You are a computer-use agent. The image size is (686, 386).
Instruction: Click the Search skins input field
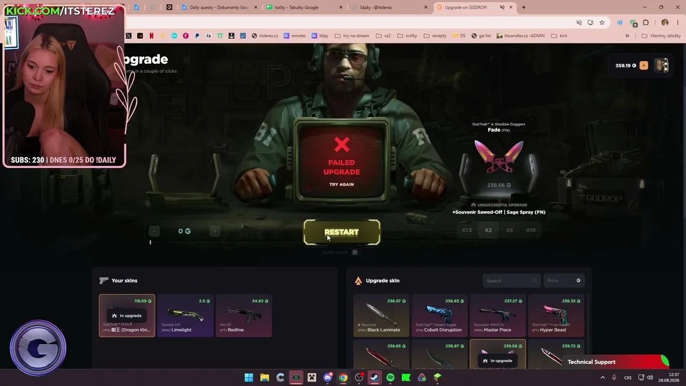pyautogui.click(x=511, y=280)
